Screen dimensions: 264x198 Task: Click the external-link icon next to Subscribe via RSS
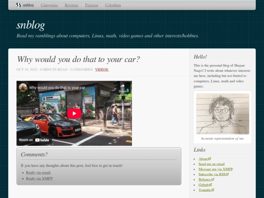click(x=227, y=174)
